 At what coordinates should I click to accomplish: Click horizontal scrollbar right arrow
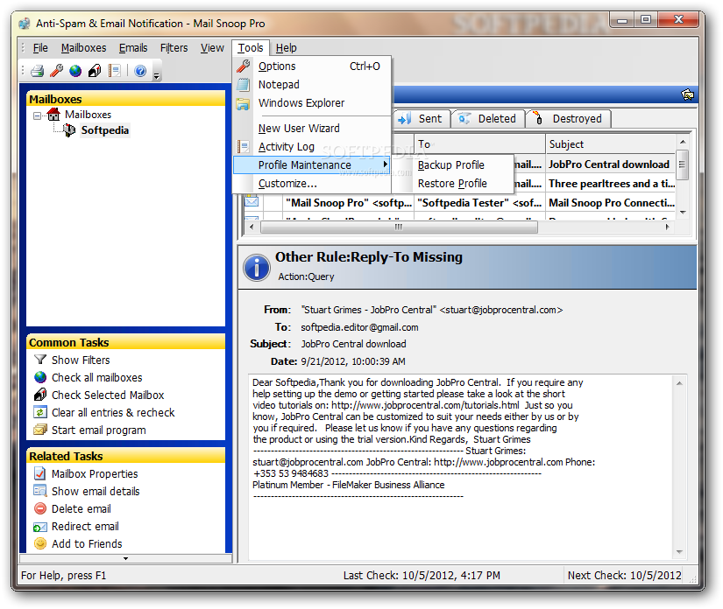[667, 227]
